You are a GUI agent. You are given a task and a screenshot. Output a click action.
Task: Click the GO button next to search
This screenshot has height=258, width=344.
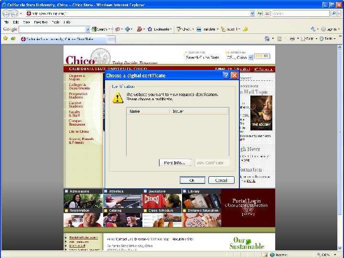[262, 56]
